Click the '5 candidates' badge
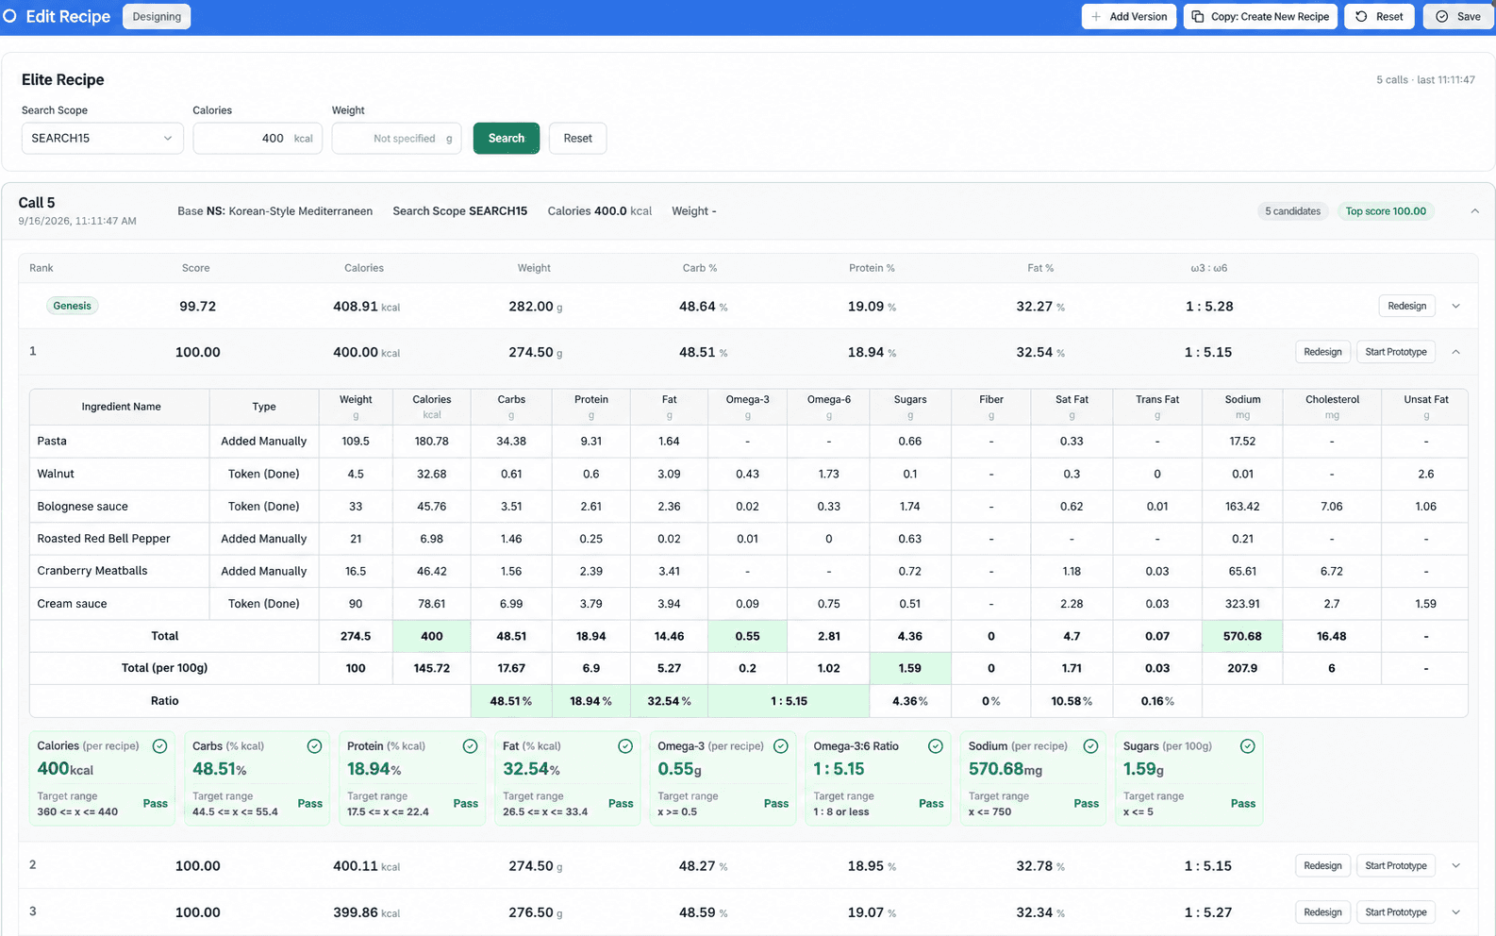Viewport: 1496px width, 936px height. point(1292,211)
